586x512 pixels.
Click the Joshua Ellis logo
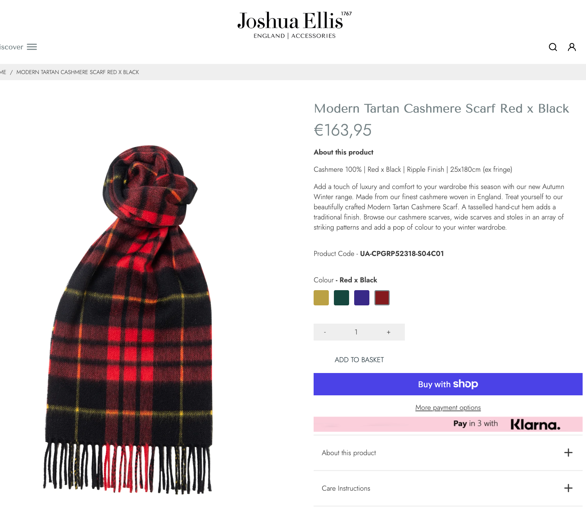point(294,25)
